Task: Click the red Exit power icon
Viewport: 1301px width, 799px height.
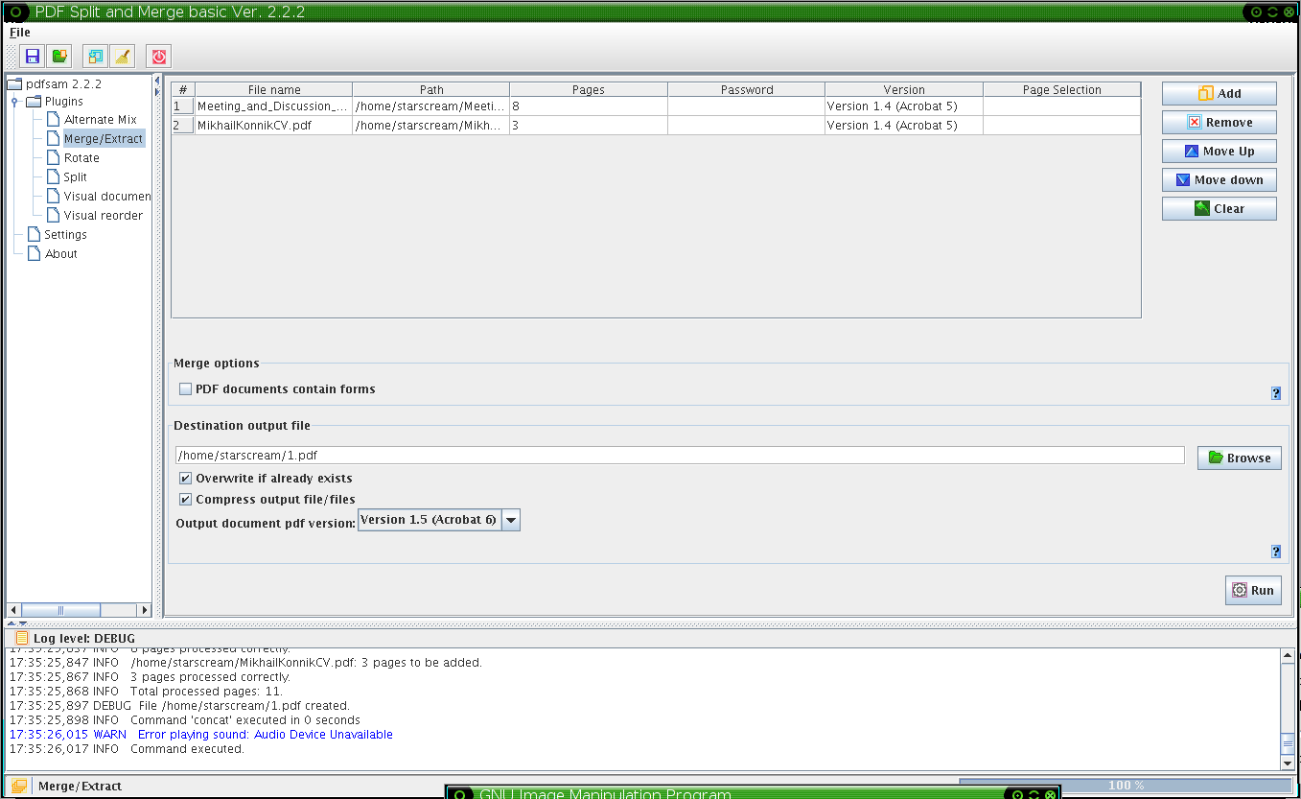Action: (159, 57)
